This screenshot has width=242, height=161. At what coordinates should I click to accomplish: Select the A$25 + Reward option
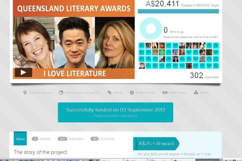click(x=156, y=144)
